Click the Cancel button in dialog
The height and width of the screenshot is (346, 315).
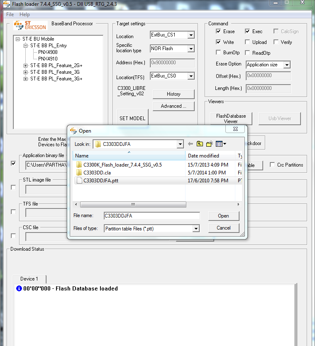point(223,228)
